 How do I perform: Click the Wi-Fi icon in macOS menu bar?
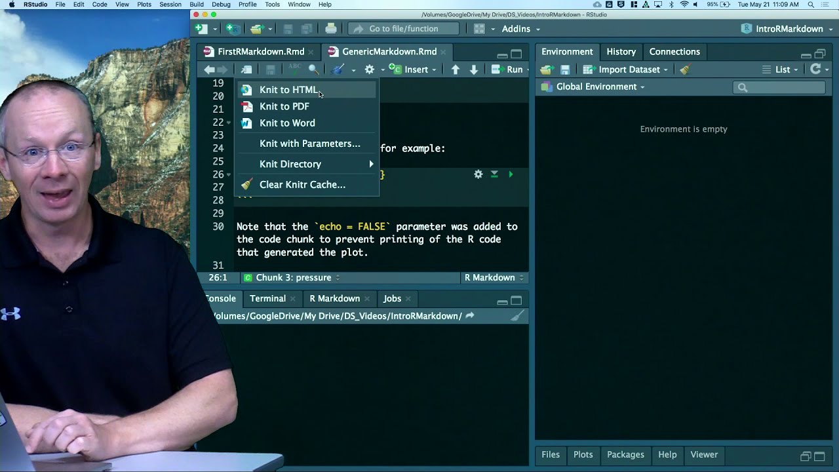point(684,5)
